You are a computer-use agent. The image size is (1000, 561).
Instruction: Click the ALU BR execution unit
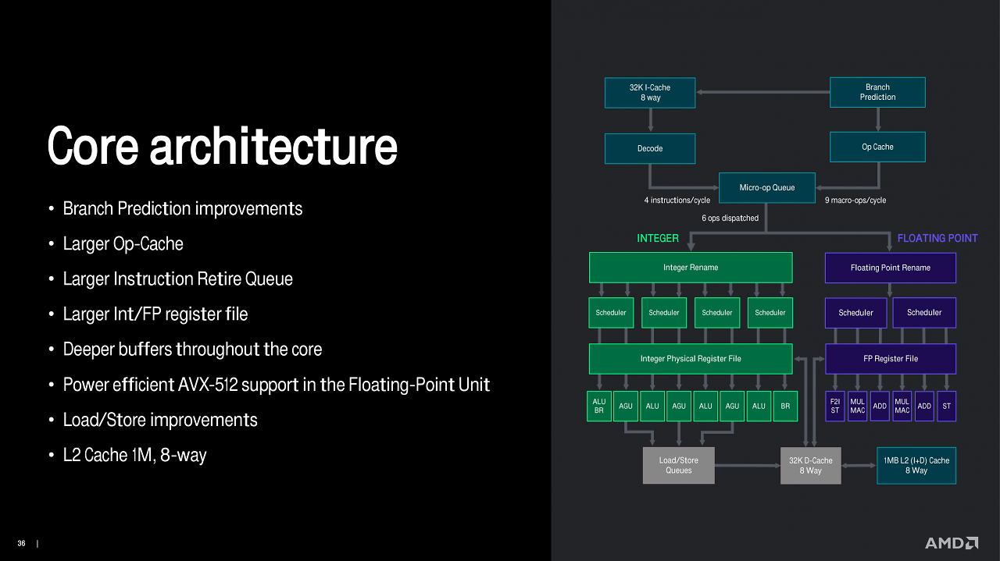coord(599,406)
